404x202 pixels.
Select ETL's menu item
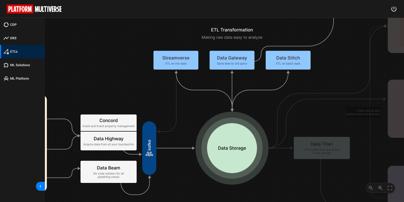pos(23,52)
